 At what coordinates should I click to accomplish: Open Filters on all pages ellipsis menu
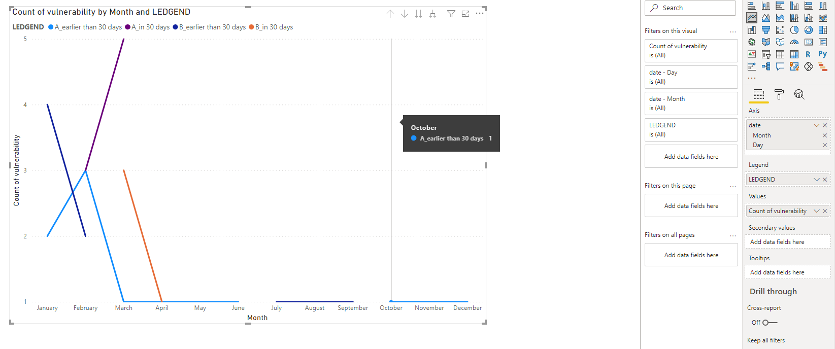point(733,235)
